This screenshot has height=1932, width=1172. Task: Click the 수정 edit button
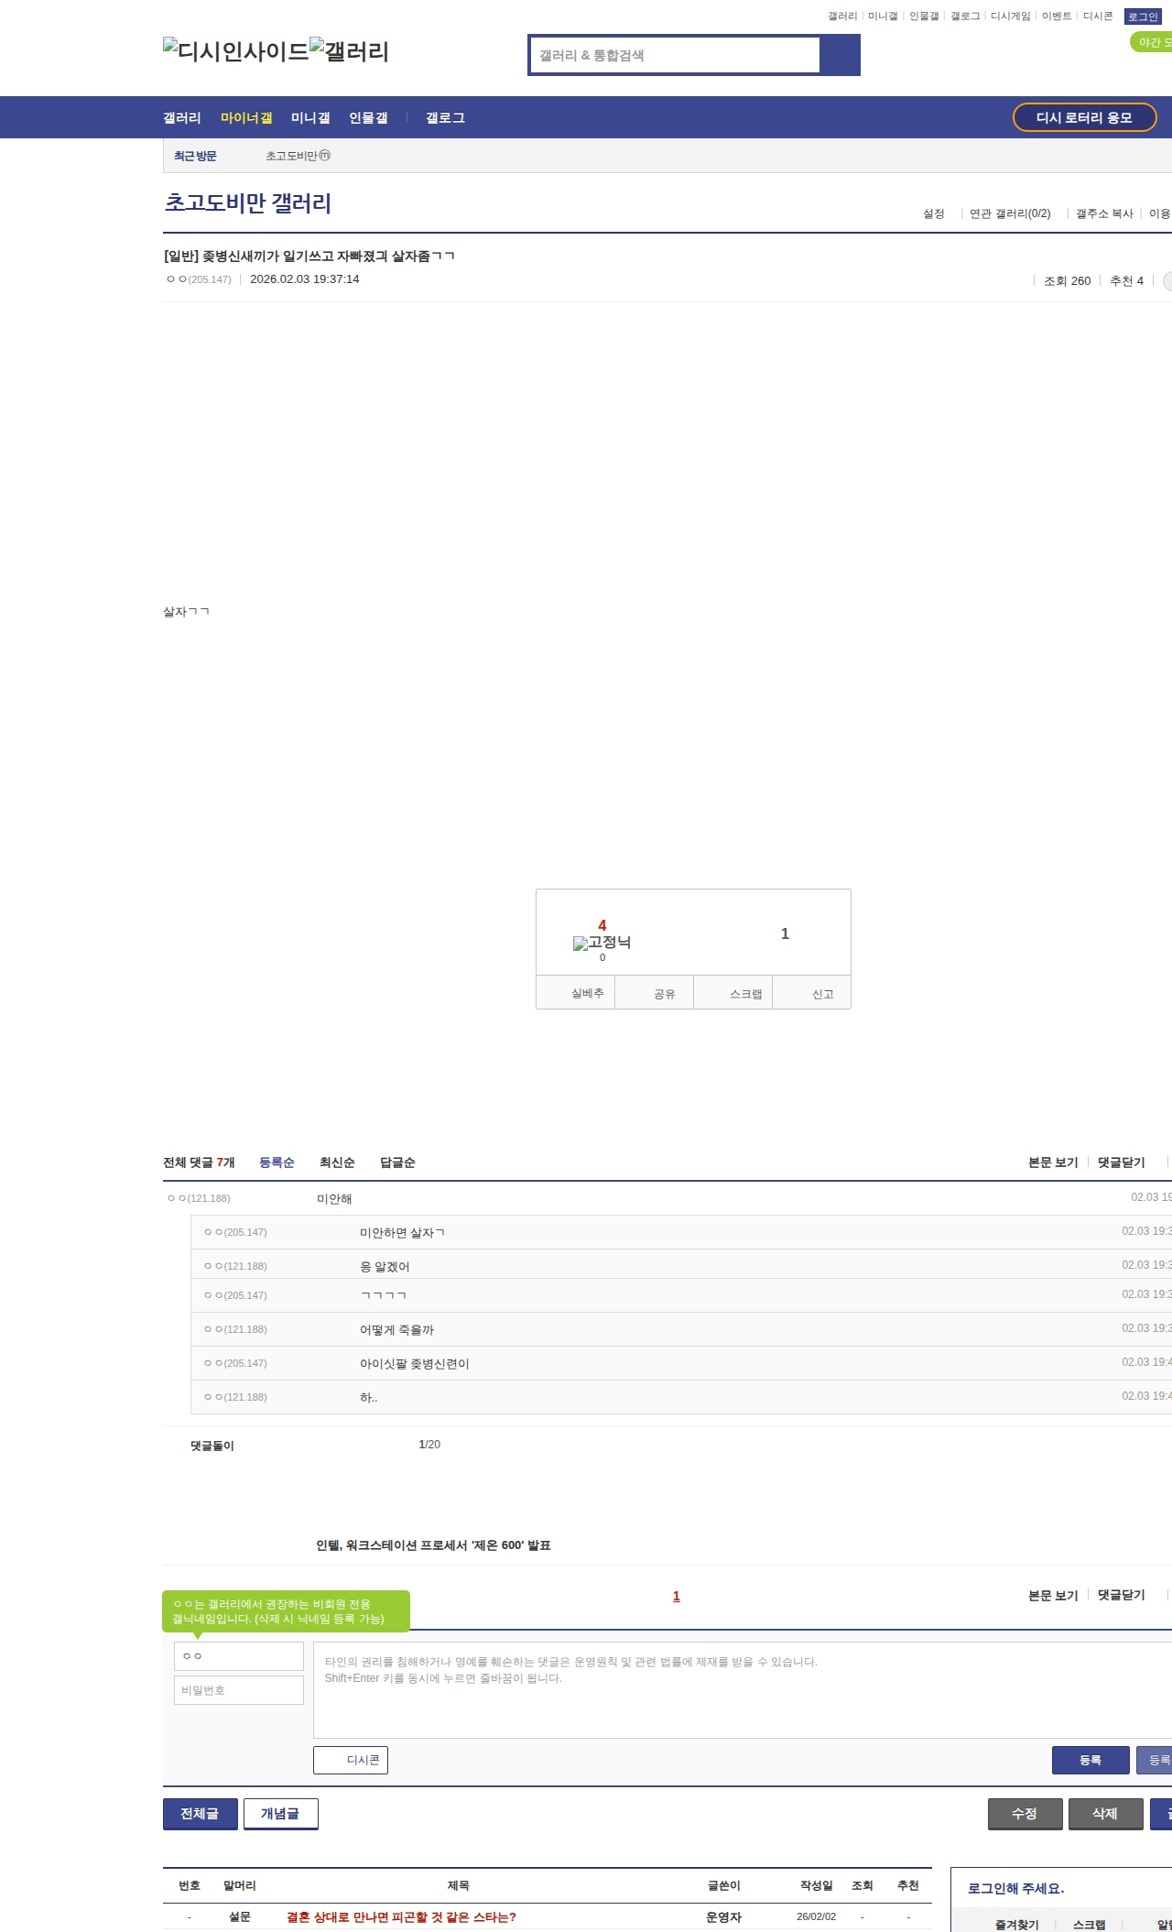pyautogui.click(x=1025, y=1814)
